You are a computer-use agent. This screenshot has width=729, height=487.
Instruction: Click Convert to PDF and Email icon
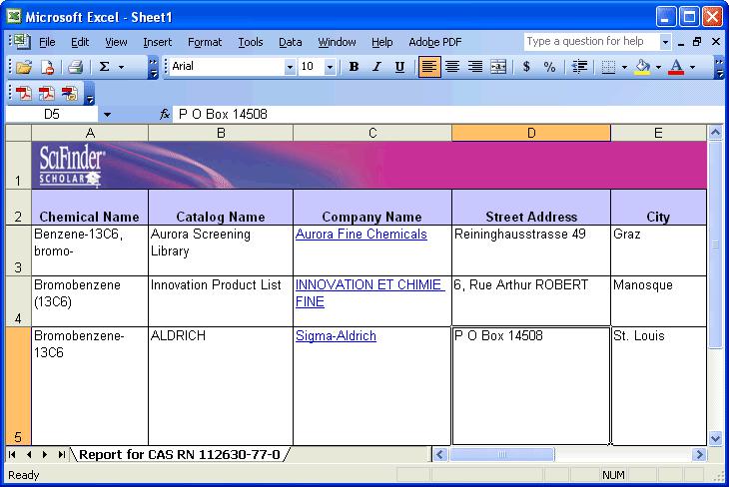pyautogui.click(x=47, y=94)
